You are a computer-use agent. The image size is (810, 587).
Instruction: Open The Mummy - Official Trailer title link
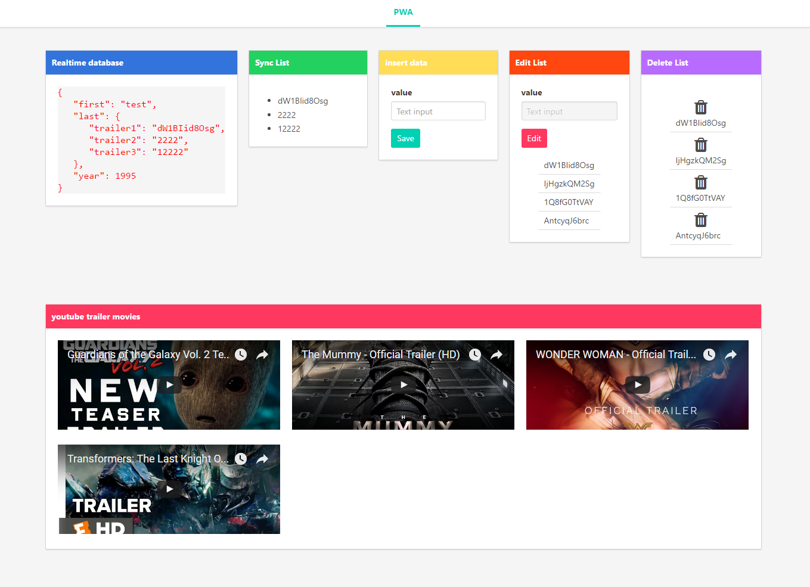381,355
